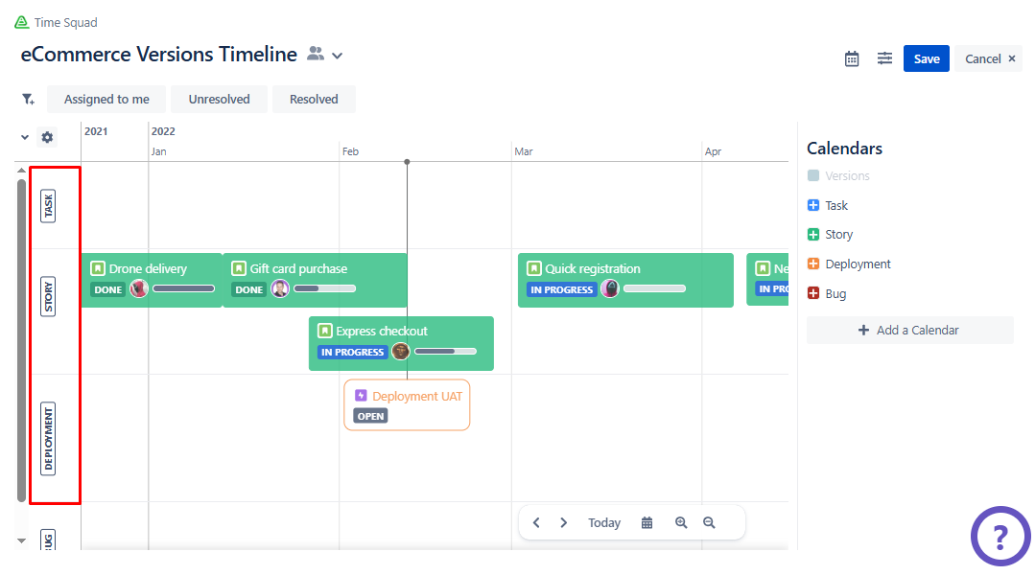Screen dimensions: 1035x575
Task: Open the add filter funnel icon
Action: [x=28, y=99]
